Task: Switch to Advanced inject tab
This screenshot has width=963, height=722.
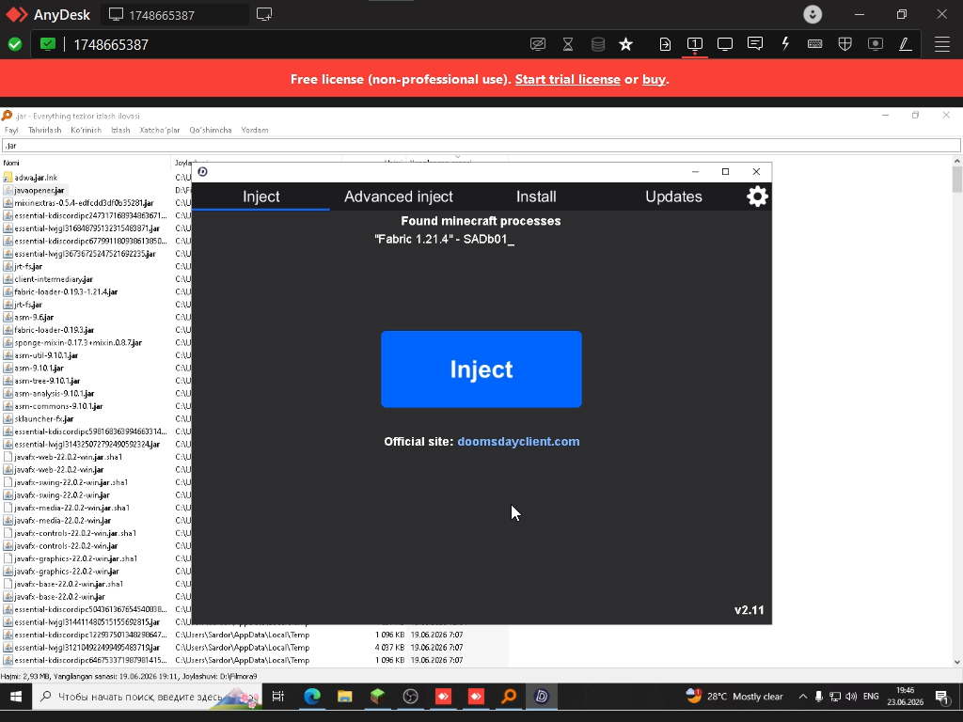Action: pyautogui.click(x=399, y=196)
